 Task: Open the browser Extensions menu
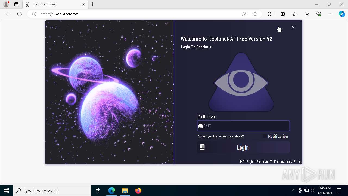coord(269,14)
